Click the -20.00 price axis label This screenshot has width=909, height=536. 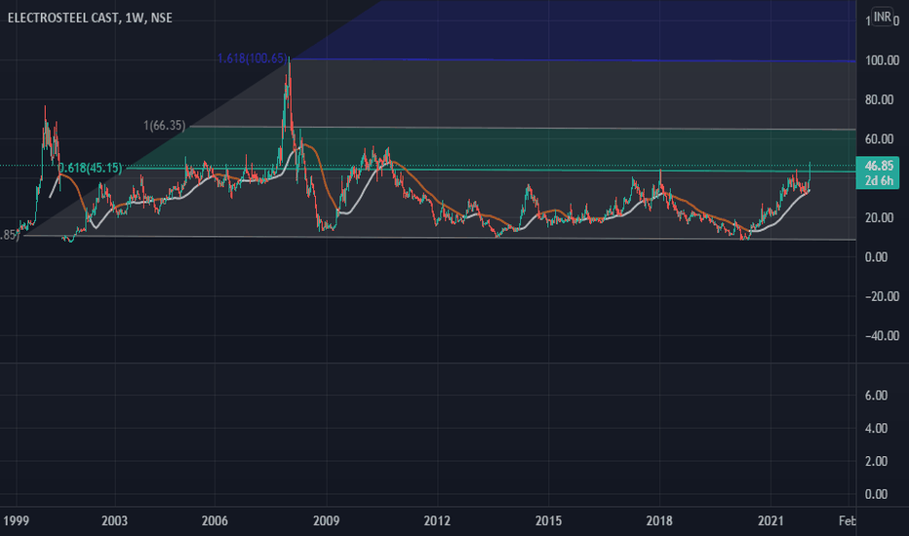coord(882,296)
